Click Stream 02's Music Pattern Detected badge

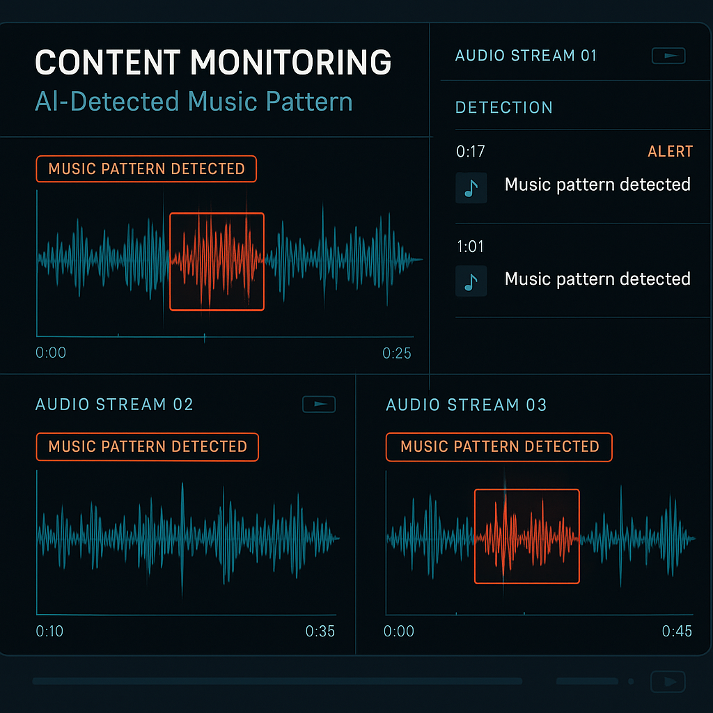(x=148, y=446)
